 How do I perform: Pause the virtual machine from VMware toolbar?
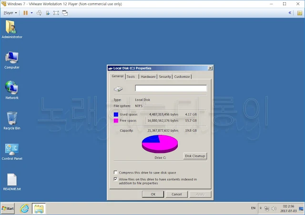point(25,13)
